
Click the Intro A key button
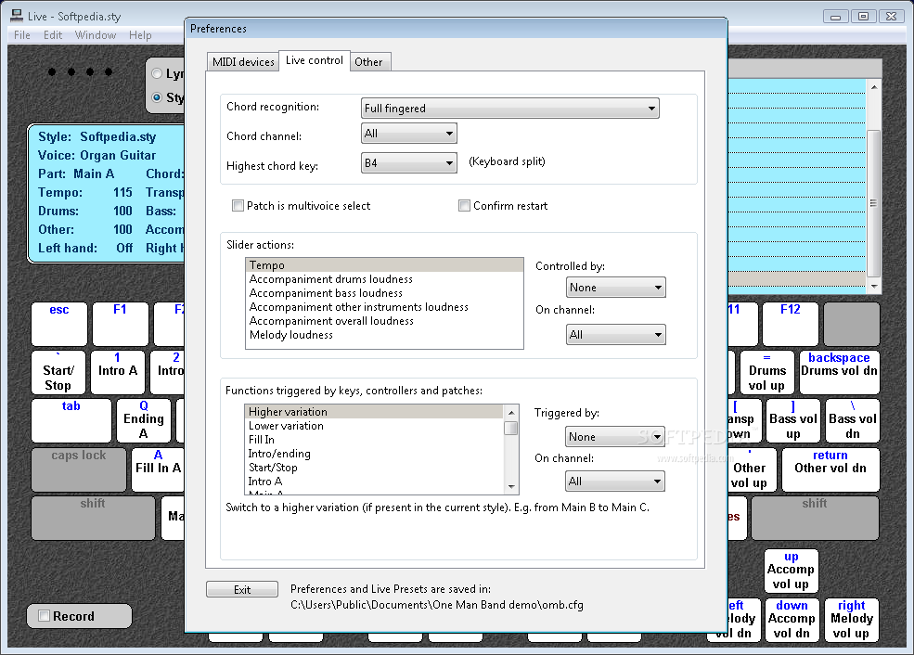[118, 372]
